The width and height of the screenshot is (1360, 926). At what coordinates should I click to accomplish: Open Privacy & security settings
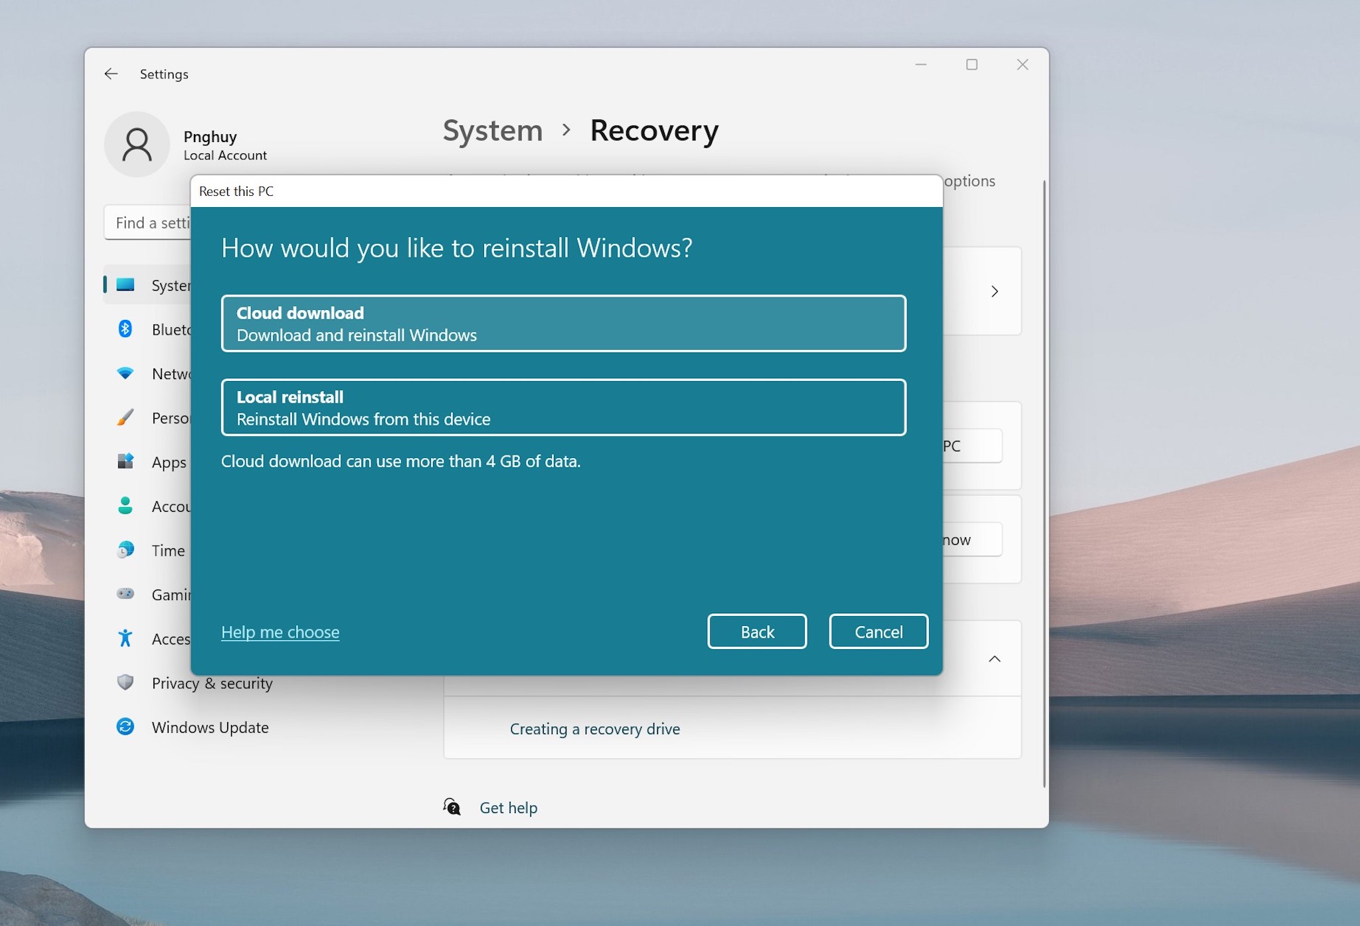click(212, 683)
